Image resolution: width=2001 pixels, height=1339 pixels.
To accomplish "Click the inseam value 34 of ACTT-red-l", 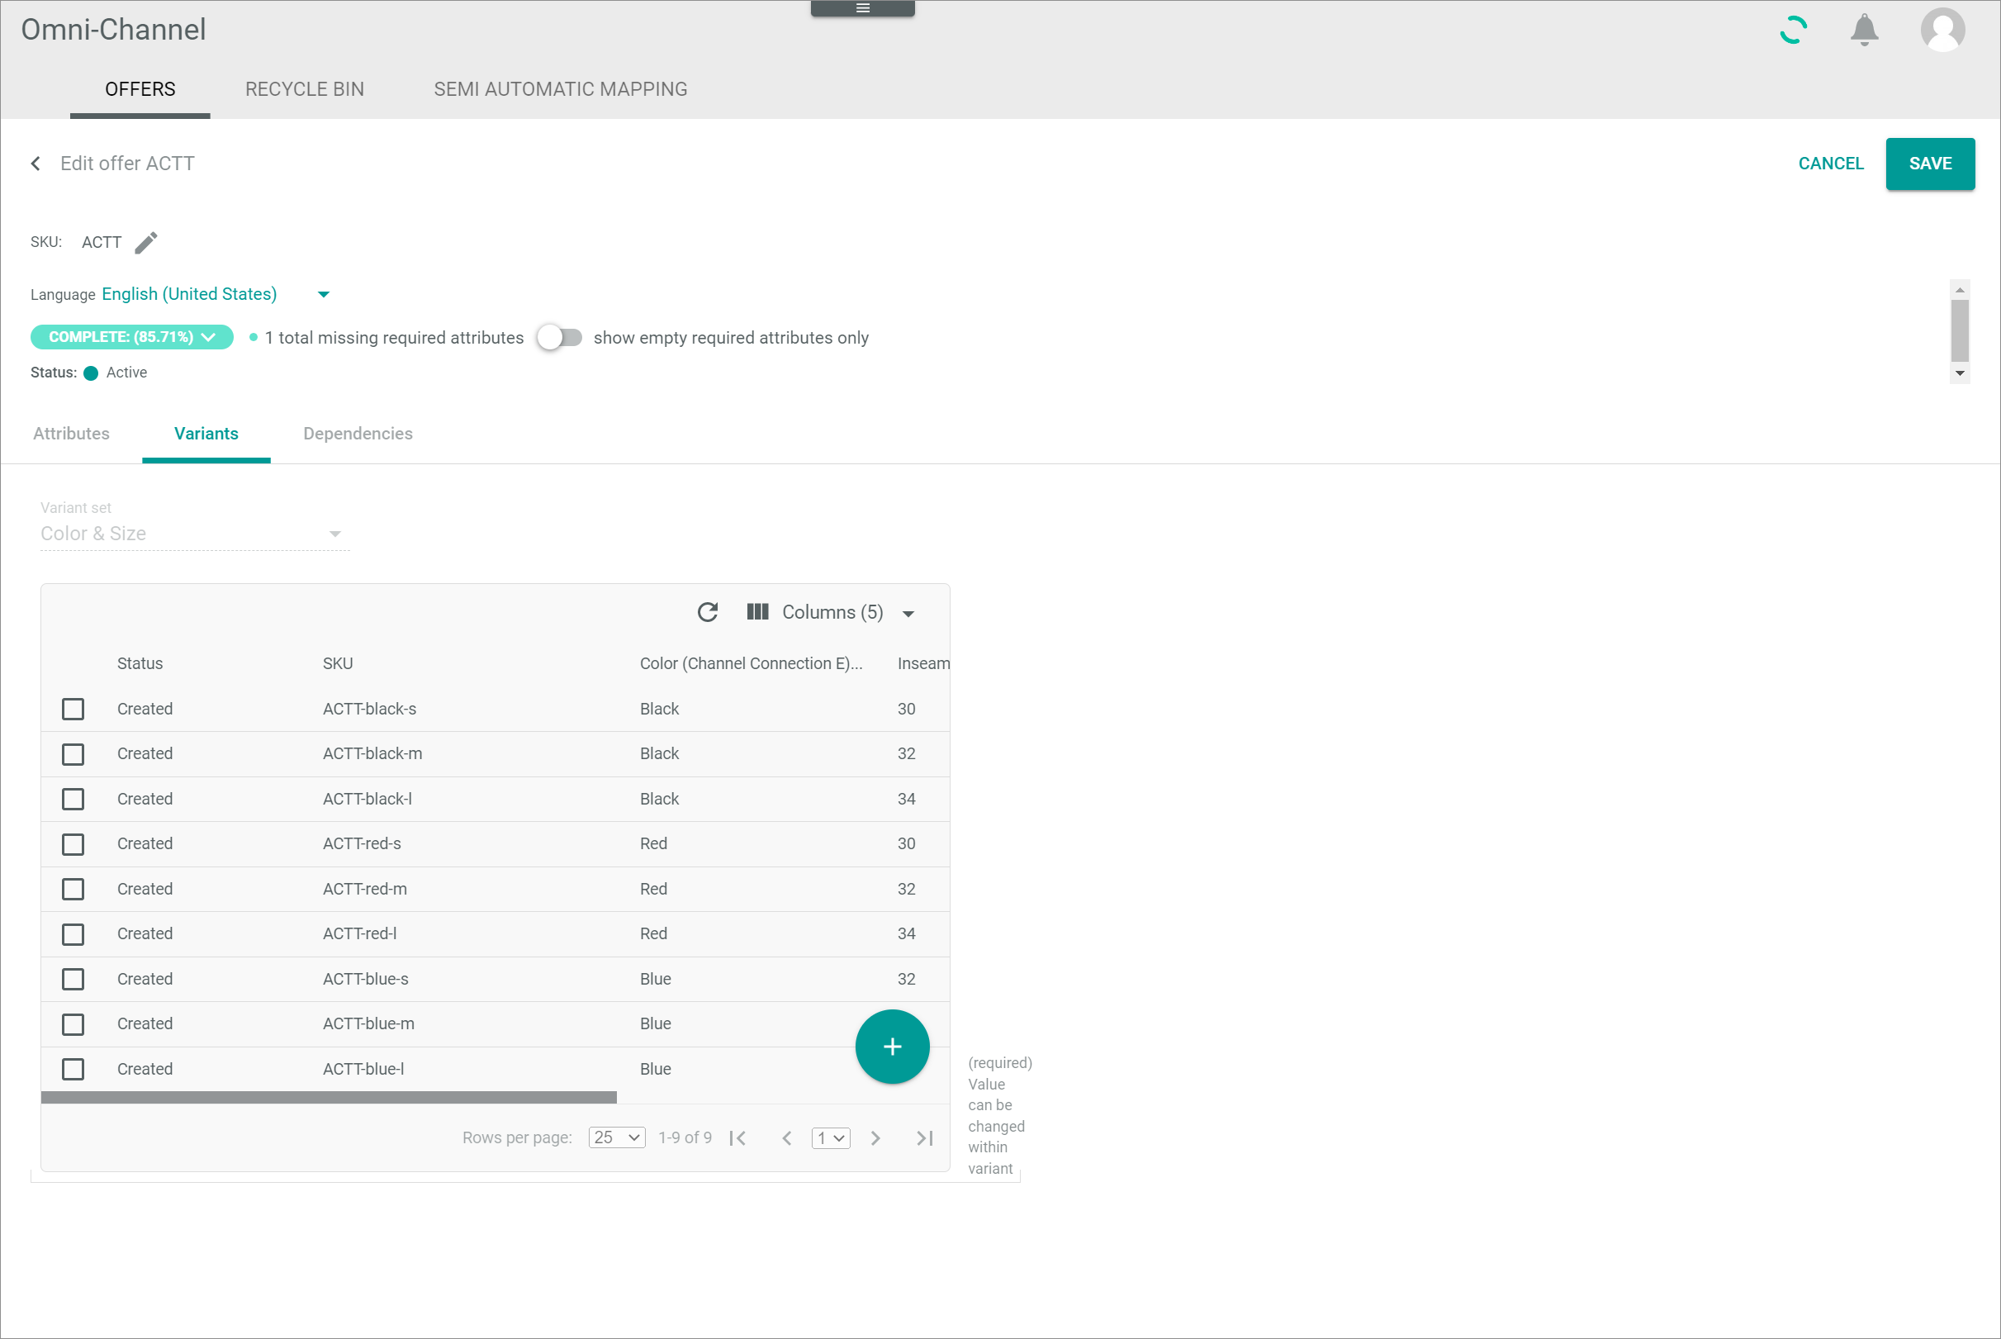I will pyautogui.click(x=907, y=934).
